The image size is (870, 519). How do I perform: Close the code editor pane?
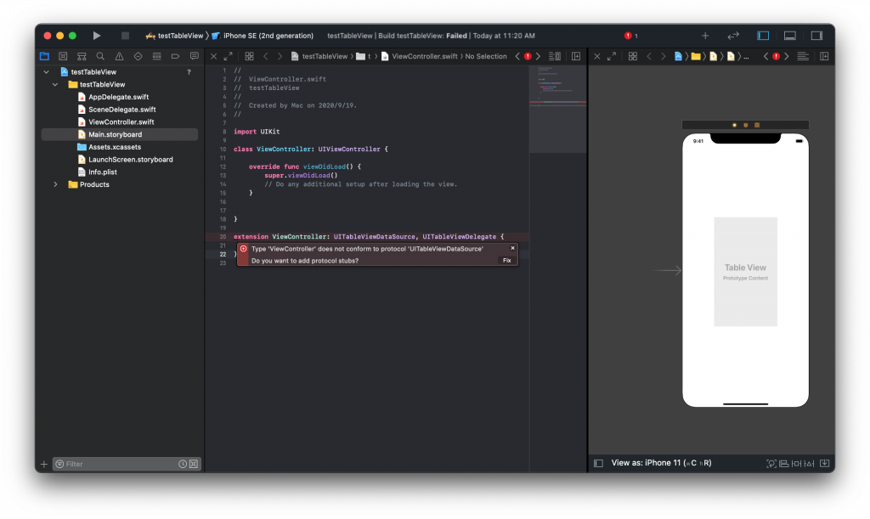(x=213, y=56)
